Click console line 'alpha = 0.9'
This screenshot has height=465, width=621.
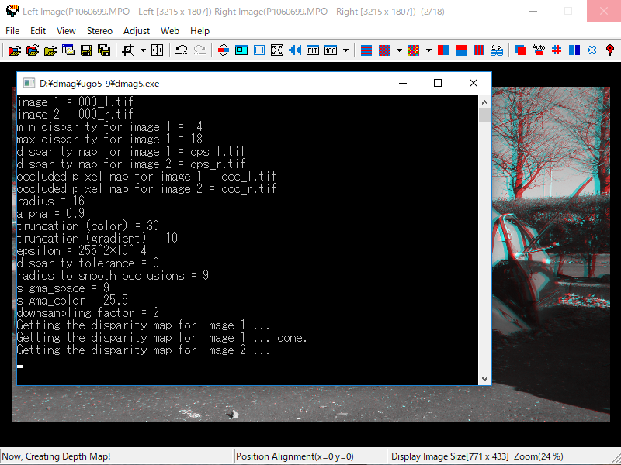tap(50, 214)
